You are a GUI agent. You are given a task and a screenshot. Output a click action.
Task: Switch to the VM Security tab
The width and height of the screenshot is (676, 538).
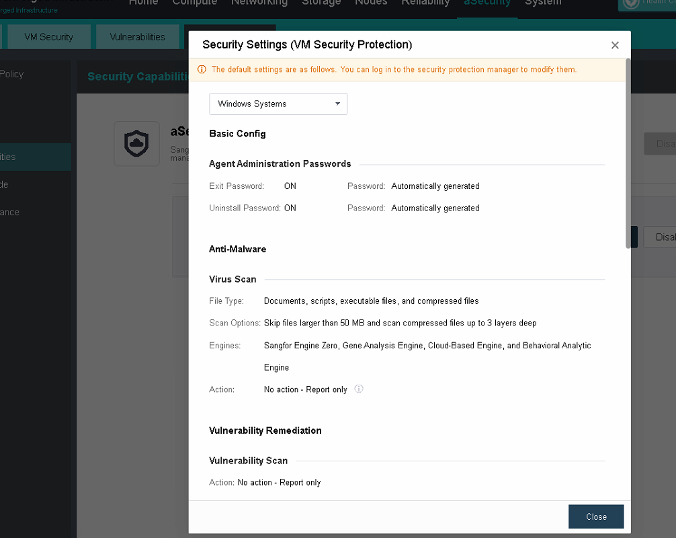(x=48, y=37)
